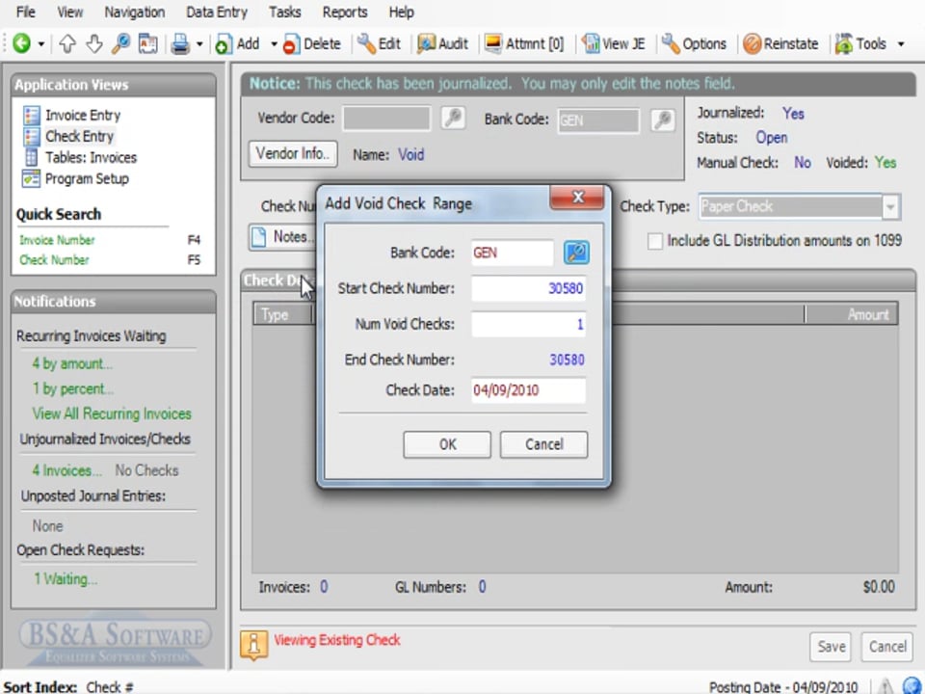Open the Tasks menu
Image resolution: width=925 pixels, height=694 pixels.
pyautogui.click(x=285, y=12)
